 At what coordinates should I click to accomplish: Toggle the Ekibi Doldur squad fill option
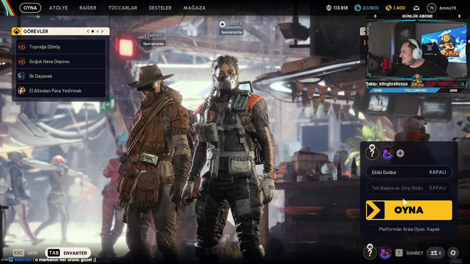(409, 172)
